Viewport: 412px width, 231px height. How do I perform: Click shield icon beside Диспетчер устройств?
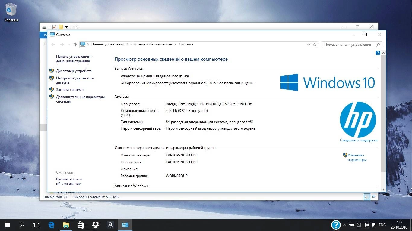(52, 71)
